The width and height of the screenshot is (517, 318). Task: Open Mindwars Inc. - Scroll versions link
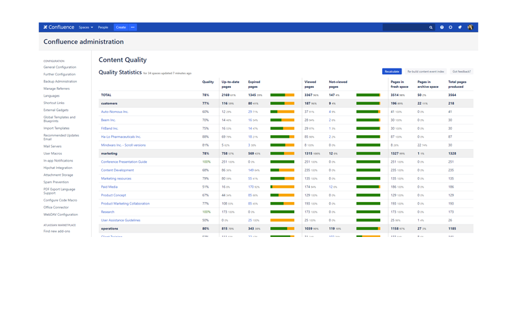pyautogui.click(x=123, y=145)
